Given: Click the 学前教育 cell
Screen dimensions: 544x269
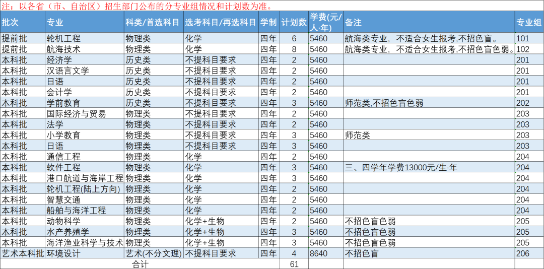Looking at the screenshot, I should tap(85, 103).
